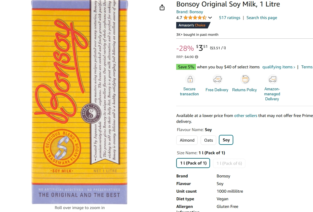Click the star rating graphic
Viewport: 313px width, 212px height.
click(x=195, y=18)
